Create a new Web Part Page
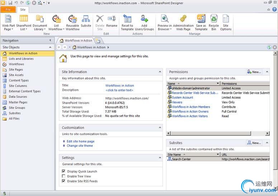This screenshot has width=278, height=196. click(x=8, y=23)
